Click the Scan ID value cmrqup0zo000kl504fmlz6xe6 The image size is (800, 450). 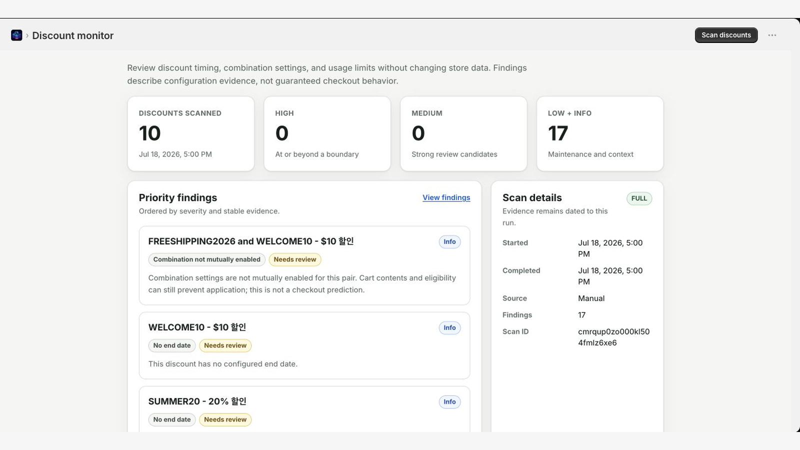click(614, 337)
